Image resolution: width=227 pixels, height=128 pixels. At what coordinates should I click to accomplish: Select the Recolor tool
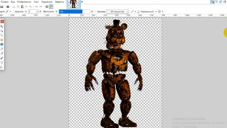tap(2, 58)
